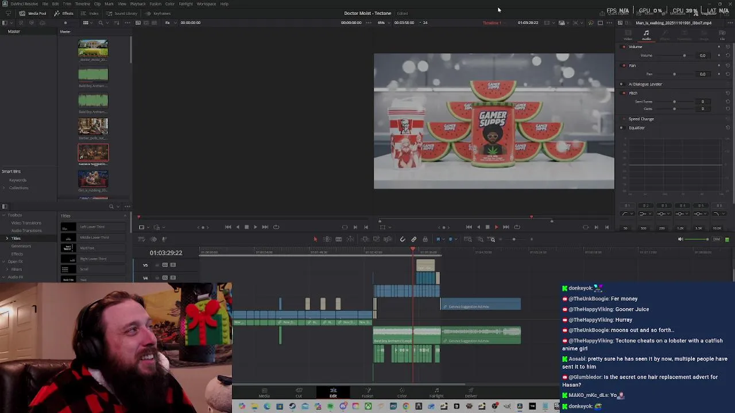
Task: Toggle the Media Pool panel button
Action: [x=33, y=13]
